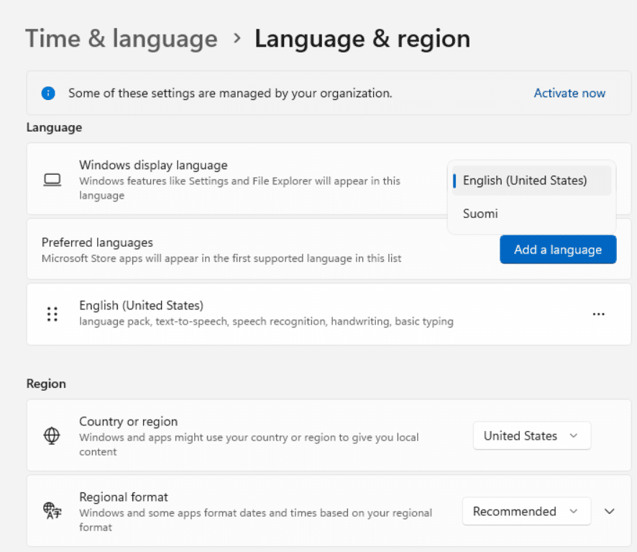Select the English (United States) language entry
This screenshot has width=637, height=552.
pos(329,314)
